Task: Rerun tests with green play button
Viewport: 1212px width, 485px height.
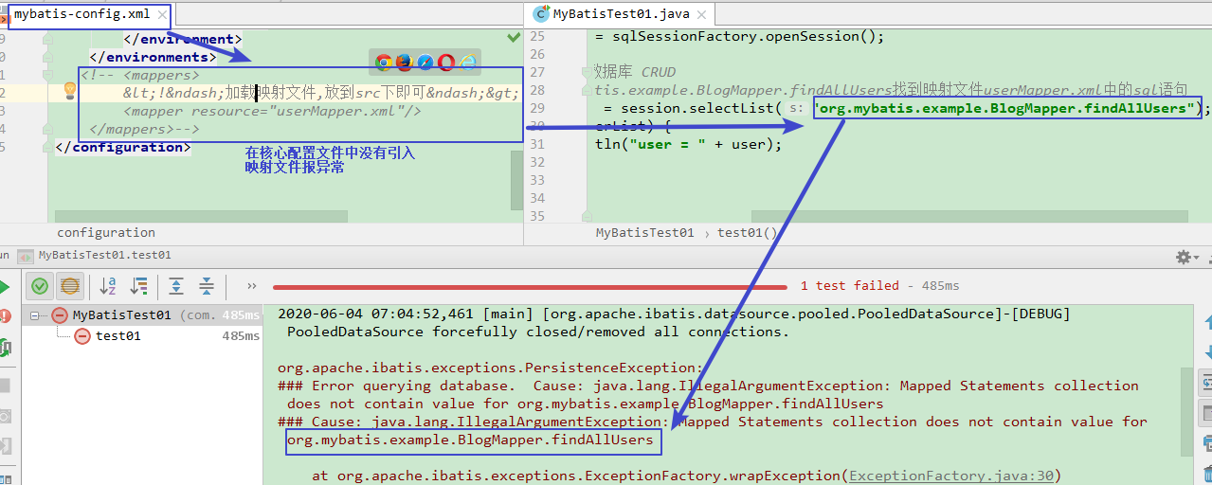Action: [5, 286]
